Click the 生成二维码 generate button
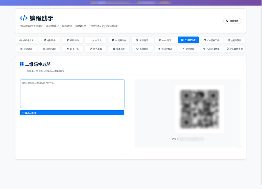 72,112
